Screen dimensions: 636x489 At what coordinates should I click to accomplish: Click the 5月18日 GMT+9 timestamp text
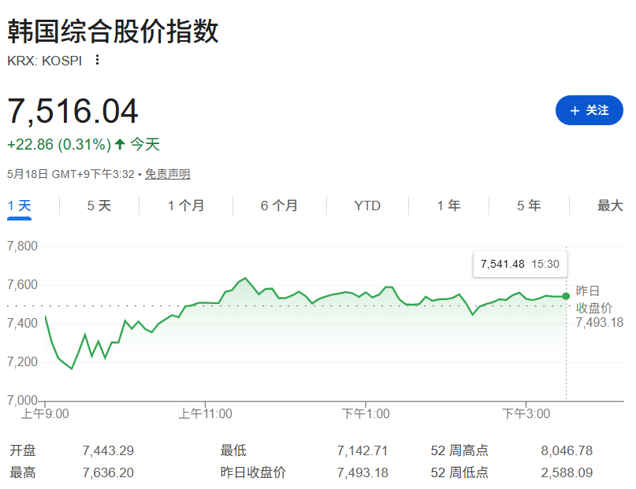point(71,174)
